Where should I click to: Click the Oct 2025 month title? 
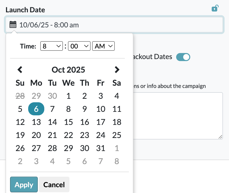coord(68,70)
